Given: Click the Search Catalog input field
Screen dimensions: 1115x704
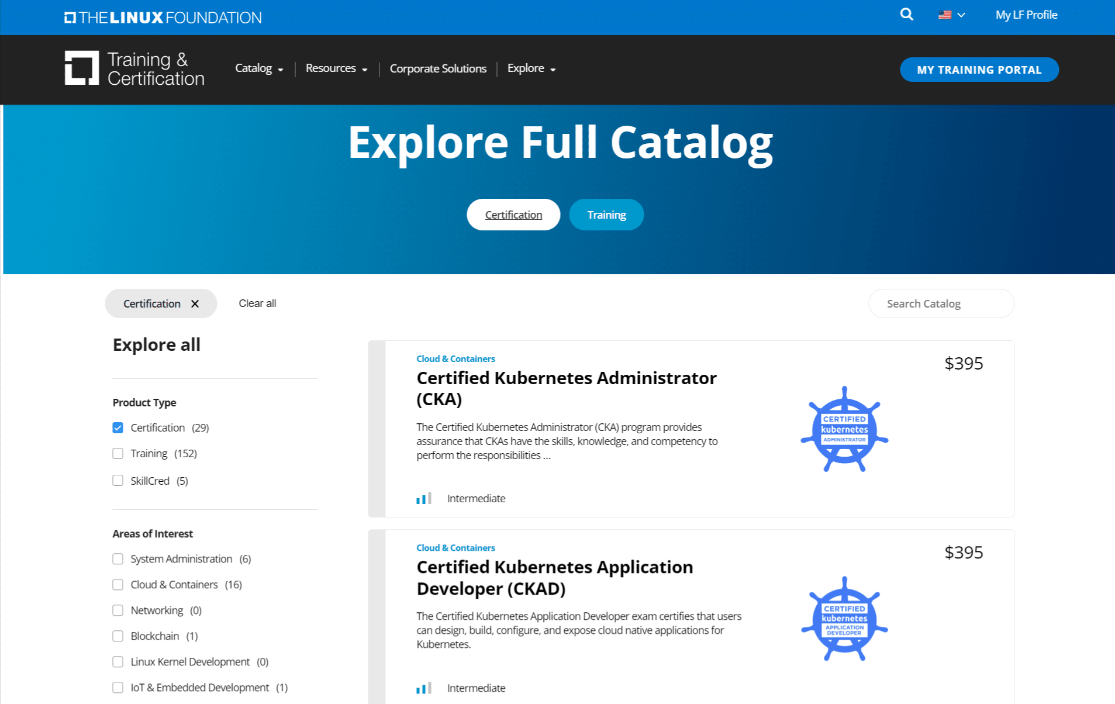Looking at the screenshot, I should pos(941,303).
